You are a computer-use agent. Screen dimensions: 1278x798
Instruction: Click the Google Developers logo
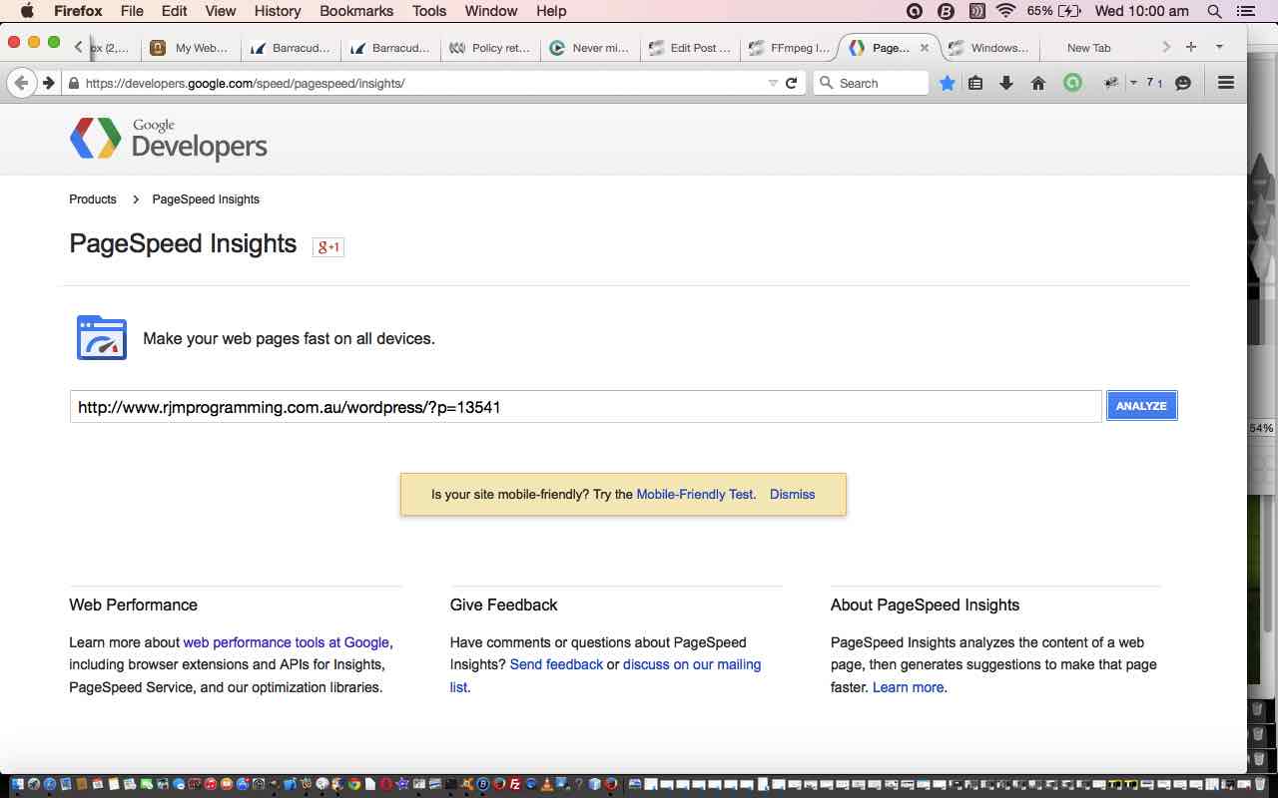(169, 139)
